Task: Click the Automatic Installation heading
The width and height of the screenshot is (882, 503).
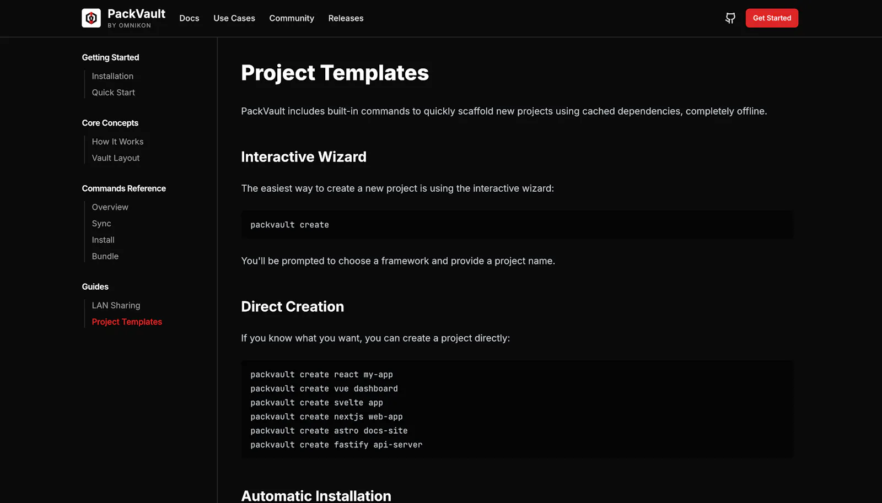Action: (x=316, y=495)
